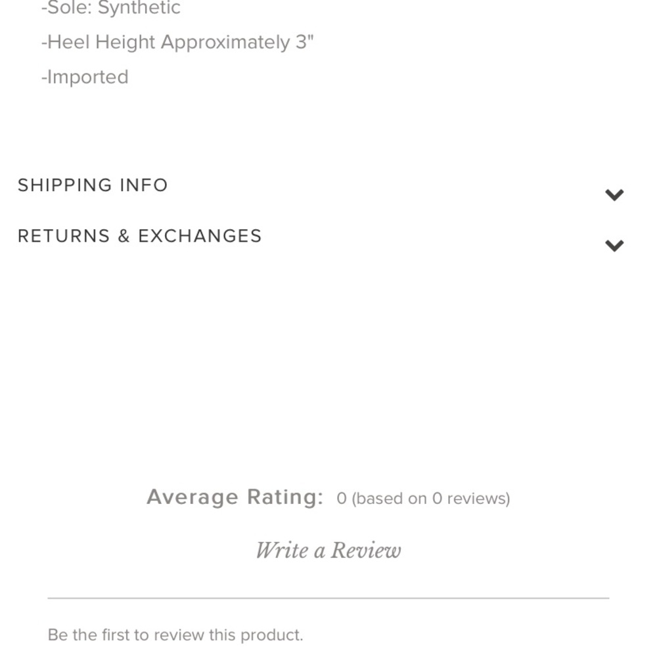Click the word 'Review' in Write a Review
This screenshot has height=657, width=657.
point(365,550)
